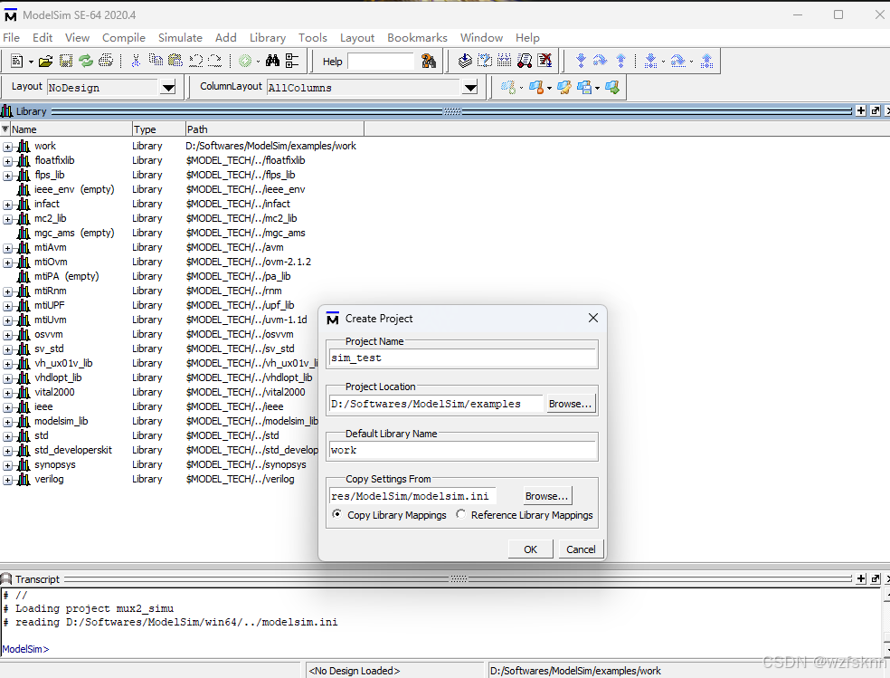Open the File menu
The width and height of the screenshot is (890, 678).
[x=12, y=37]
